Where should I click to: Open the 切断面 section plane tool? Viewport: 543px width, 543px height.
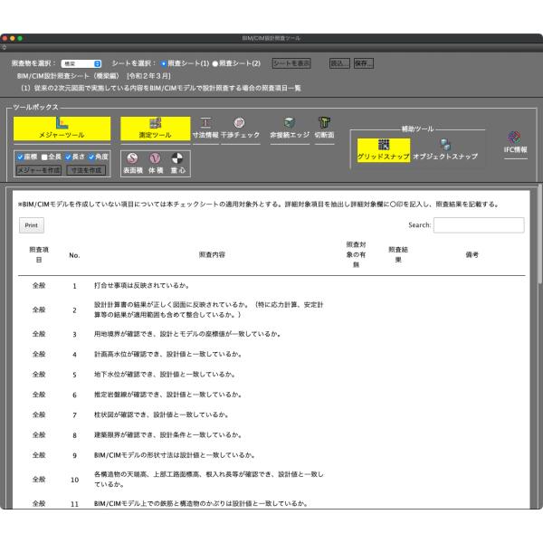(x=324, y=128)
